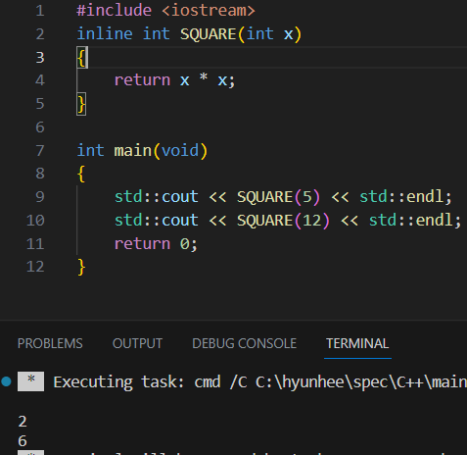467x455 pixels.
Task: Click the closing brace on line 5
Action: 81,104
